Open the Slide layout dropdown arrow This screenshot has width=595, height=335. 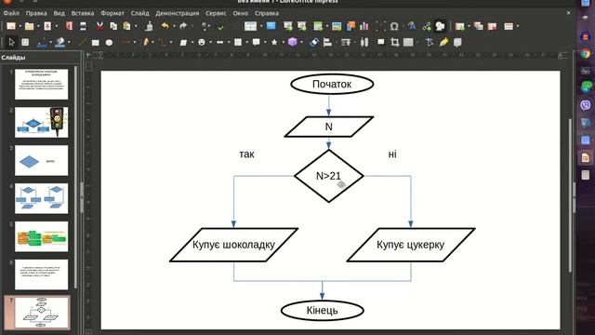pyautogui.click(x=518, y=26)
